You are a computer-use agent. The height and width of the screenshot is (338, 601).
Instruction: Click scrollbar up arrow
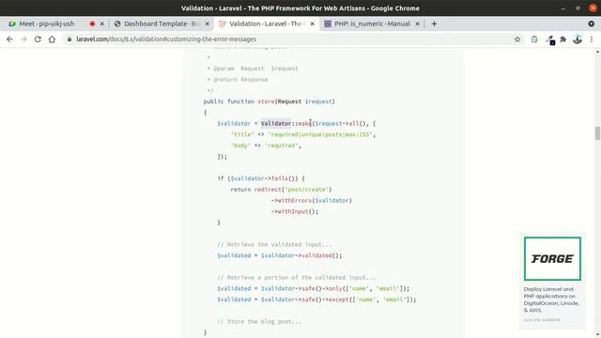click(x=597, y=52)
